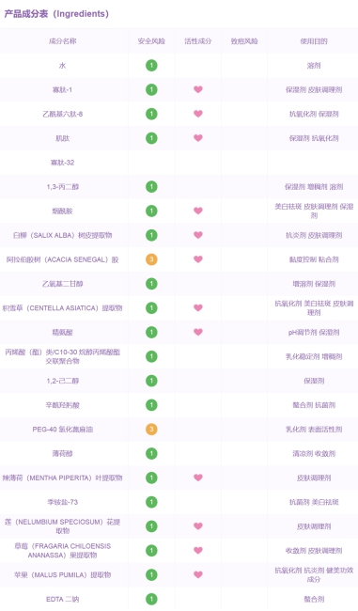
Task: Click green safety badge for 薄荷醇
Action: (151, 454)
